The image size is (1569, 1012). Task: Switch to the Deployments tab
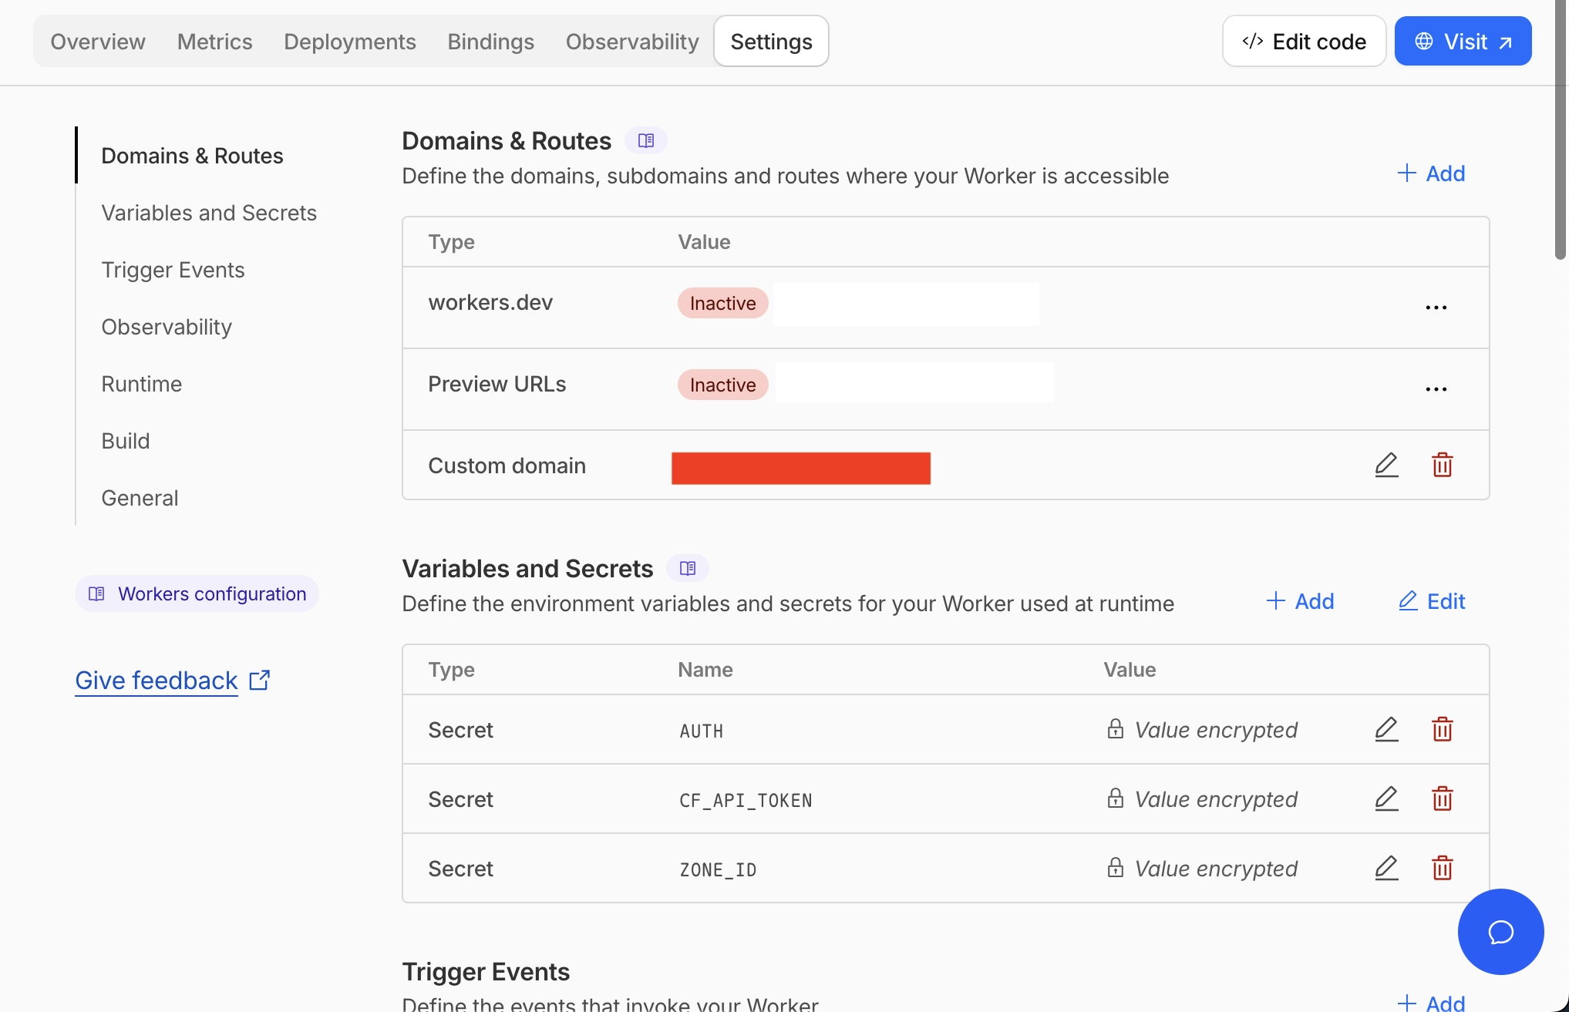click(349, 42)
